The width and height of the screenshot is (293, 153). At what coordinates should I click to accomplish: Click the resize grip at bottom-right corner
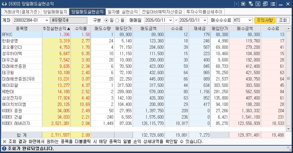pos(289,149)
